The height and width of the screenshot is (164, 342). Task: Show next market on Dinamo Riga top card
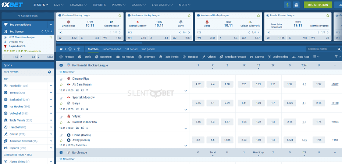pos(120,33)
